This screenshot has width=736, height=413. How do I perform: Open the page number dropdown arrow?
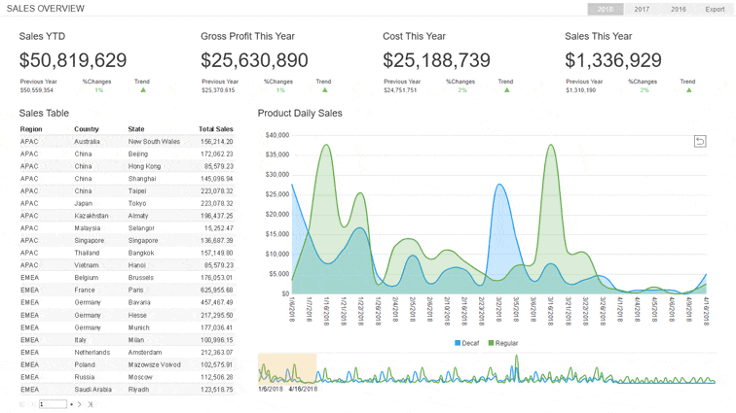pos(71,404)
